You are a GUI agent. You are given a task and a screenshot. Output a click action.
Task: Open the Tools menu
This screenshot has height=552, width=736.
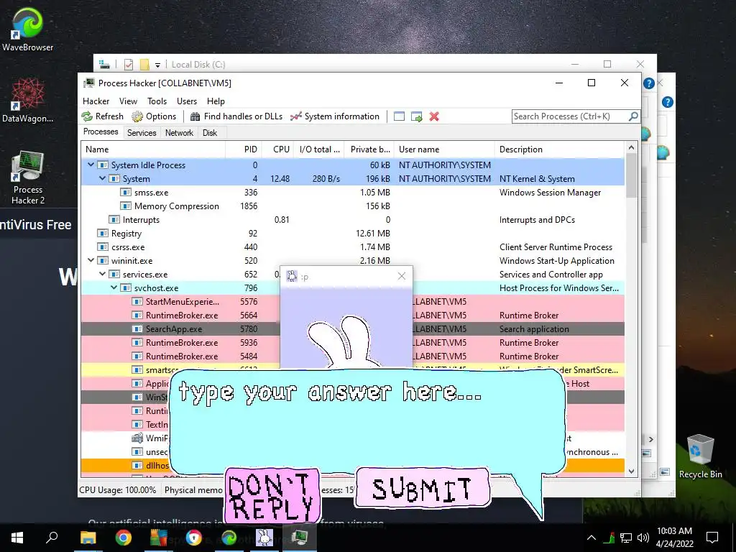[x=157, y=101]
